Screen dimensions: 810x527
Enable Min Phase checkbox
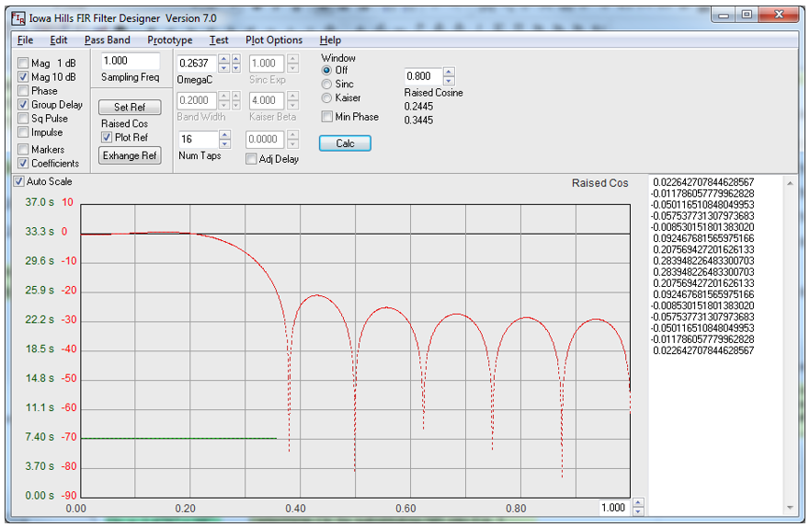326,117
